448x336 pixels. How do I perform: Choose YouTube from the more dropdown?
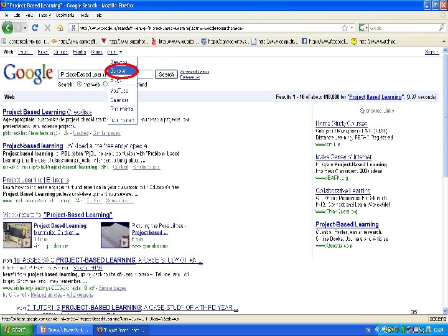[x=119, y=91]
